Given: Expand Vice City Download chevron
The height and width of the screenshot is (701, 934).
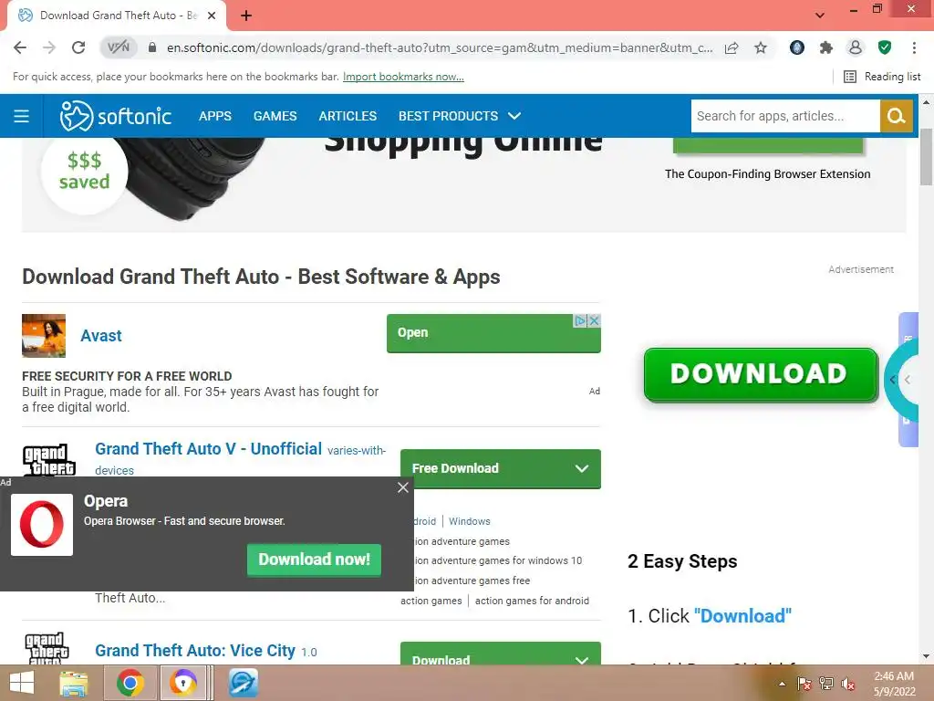Looking at the screenshot, I should 581,659.
